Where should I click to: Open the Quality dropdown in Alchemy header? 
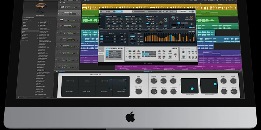pyautogui.click(x=183, y=12)
